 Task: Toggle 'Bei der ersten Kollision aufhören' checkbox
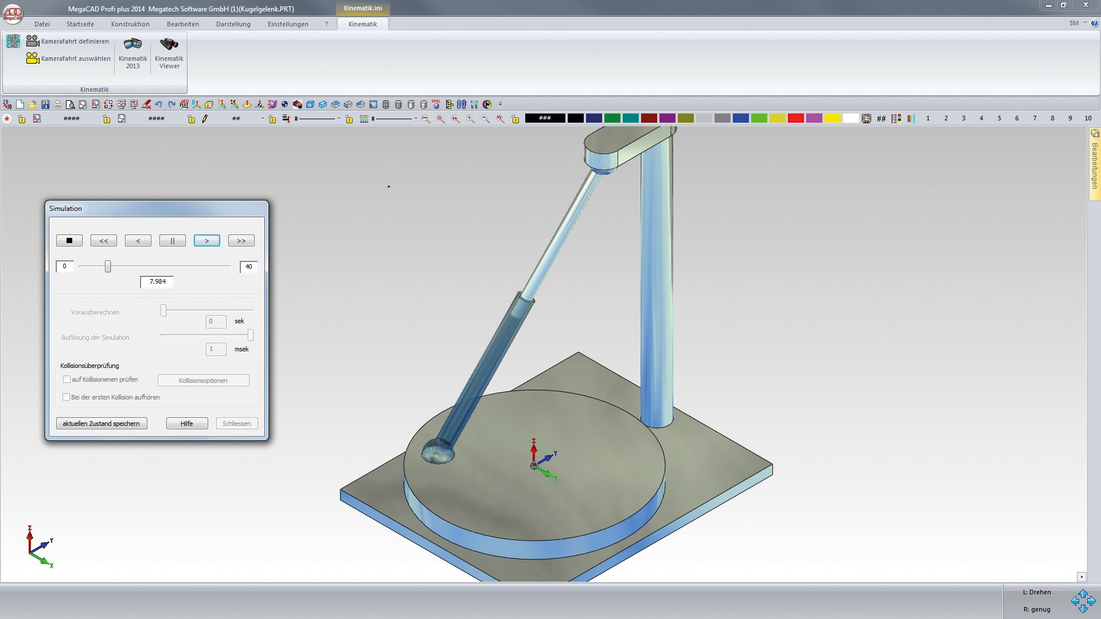(67, 397)
